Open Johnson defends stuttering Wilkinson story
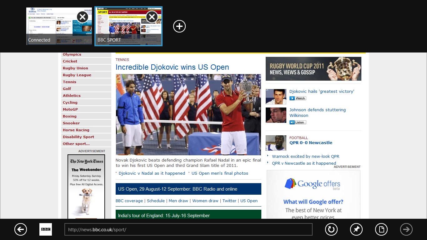The width and height of the screenshot is (427, 240). 318,113
